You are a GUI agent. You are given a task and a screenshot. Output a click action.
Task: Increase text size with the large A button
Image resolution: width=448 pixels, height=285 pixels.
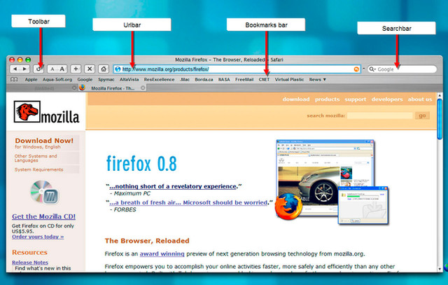coord(62,69)
